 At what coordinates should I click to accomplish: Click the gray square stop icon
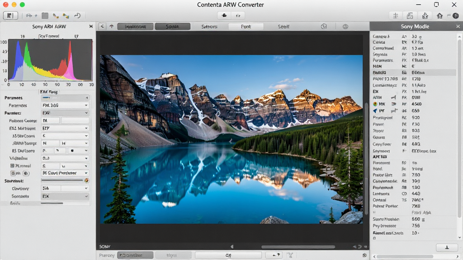(x=45, y=16)
